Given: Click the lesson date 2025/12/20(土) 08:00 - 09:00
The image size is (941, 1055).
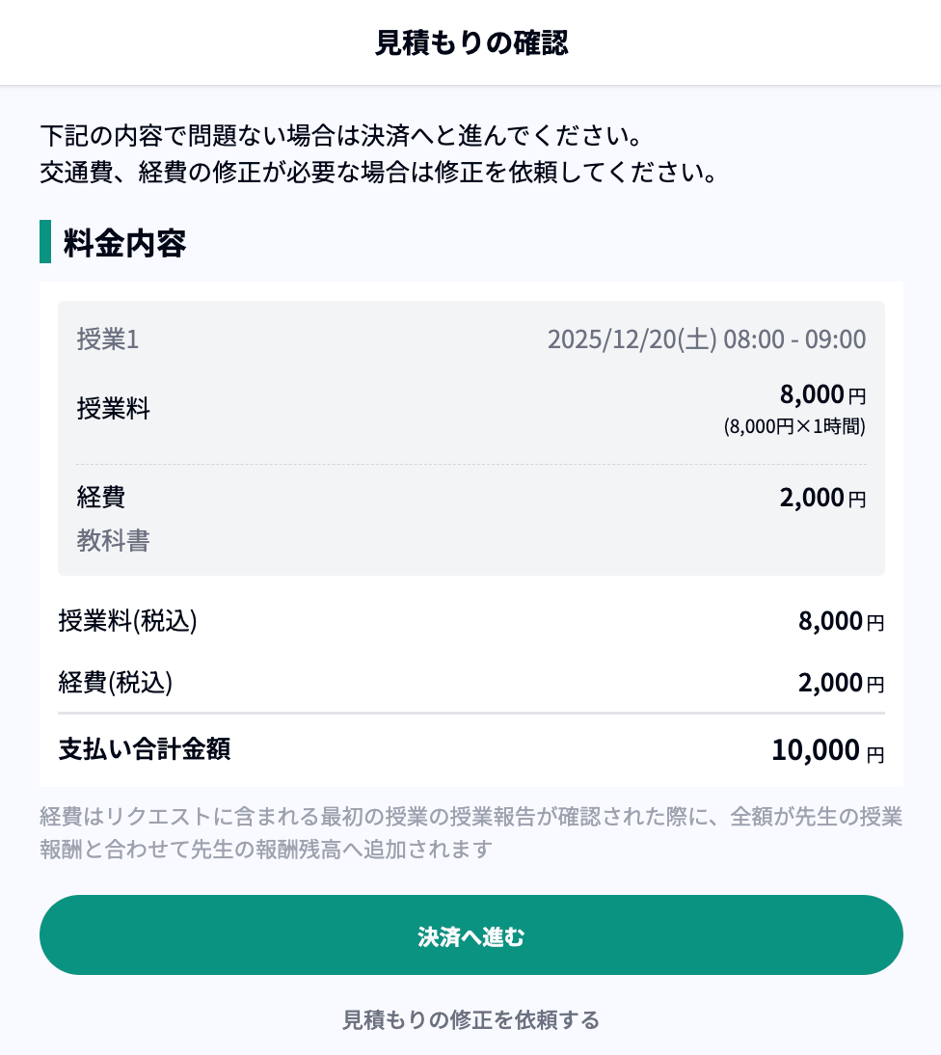Looking at the screenshot, I should point(706,339).
